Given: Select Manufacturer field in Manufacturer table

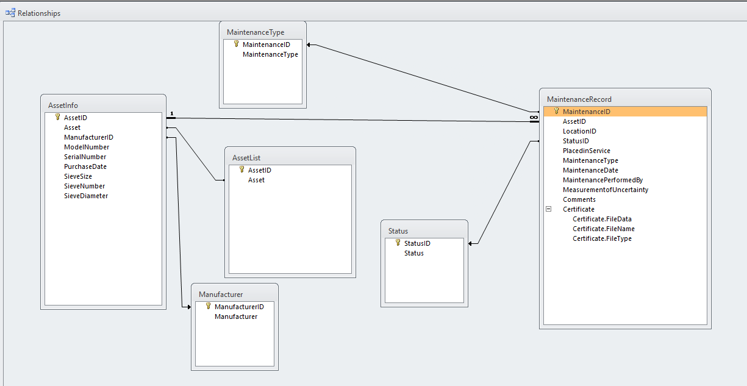Looking at the screenshot, I should tap(235, 316).
